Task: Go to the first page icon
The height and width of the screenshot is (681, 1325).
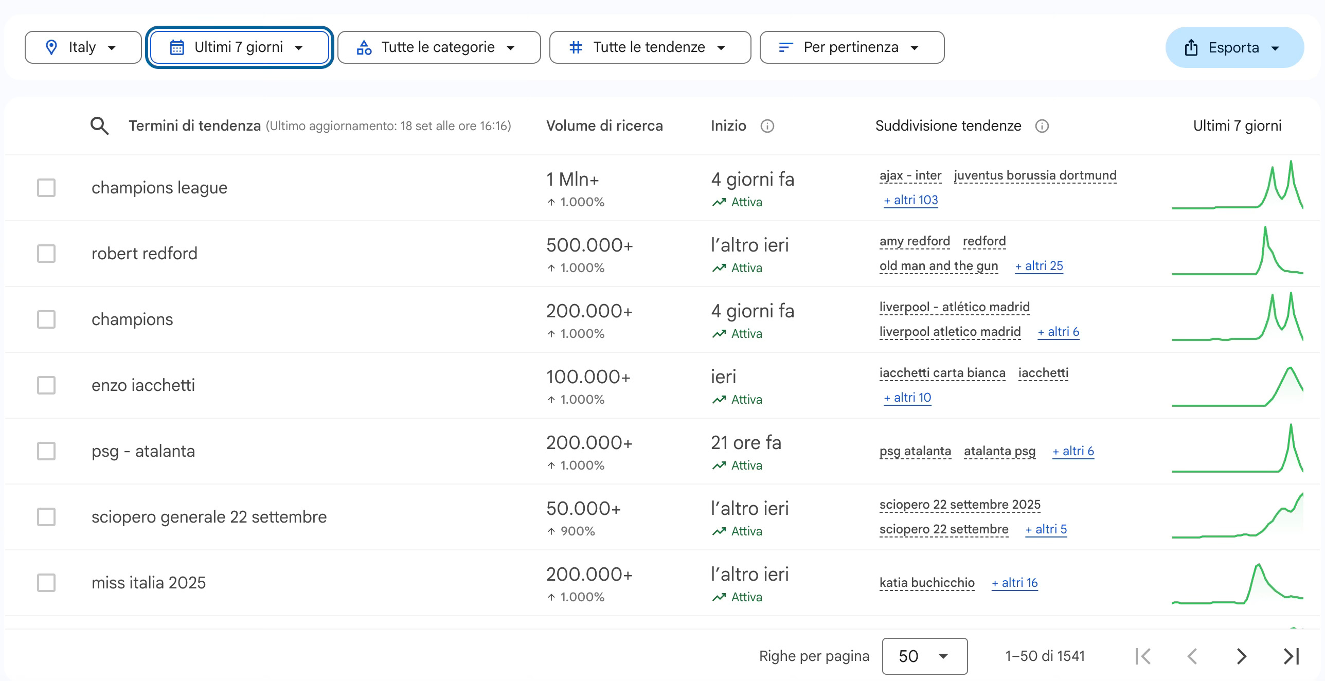Action: (1143, 656)
